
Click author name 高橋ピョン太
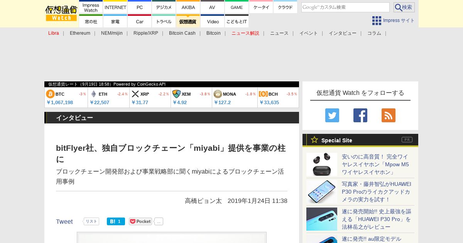point(203,201)
